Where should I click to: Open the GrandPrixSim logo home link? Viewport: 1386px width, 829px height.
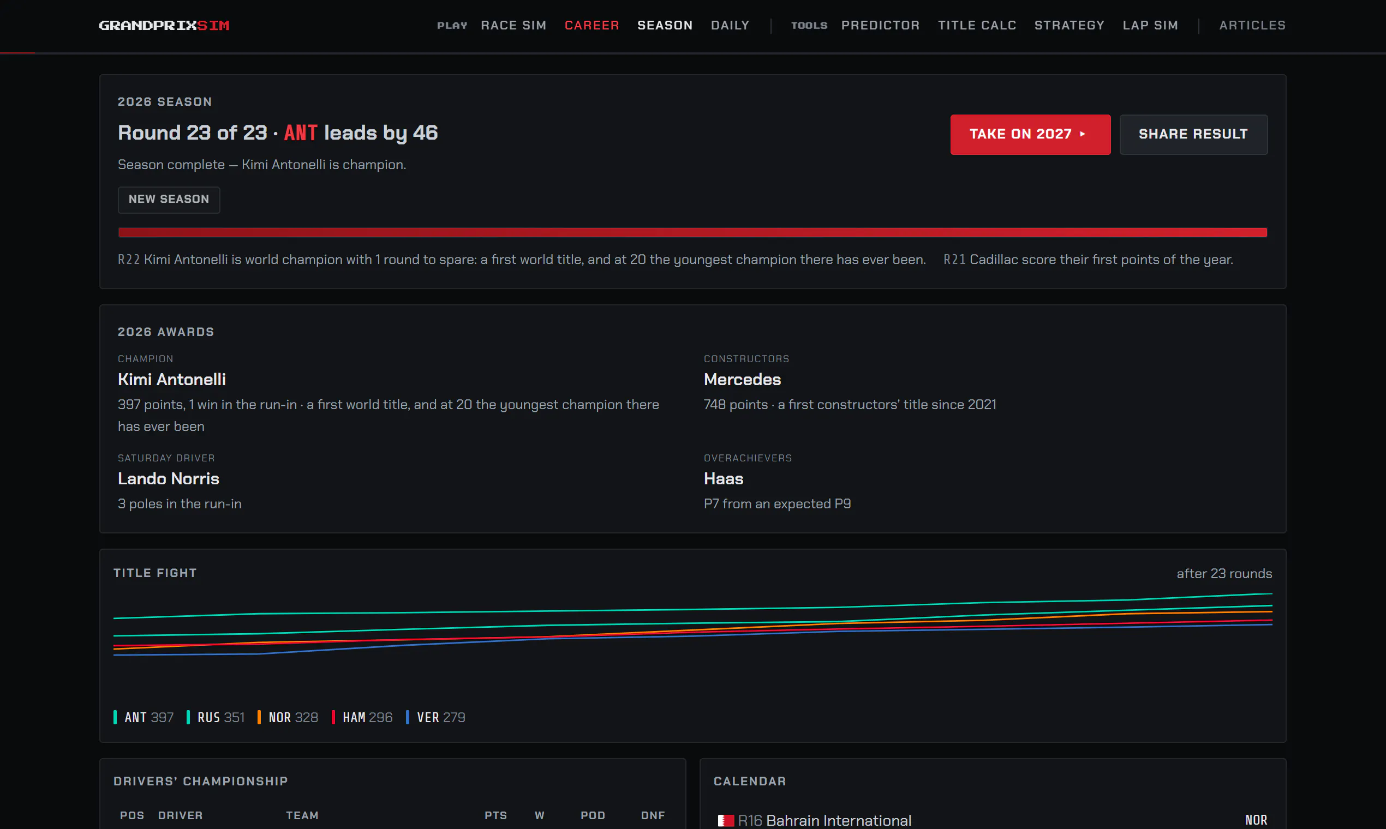164,25
